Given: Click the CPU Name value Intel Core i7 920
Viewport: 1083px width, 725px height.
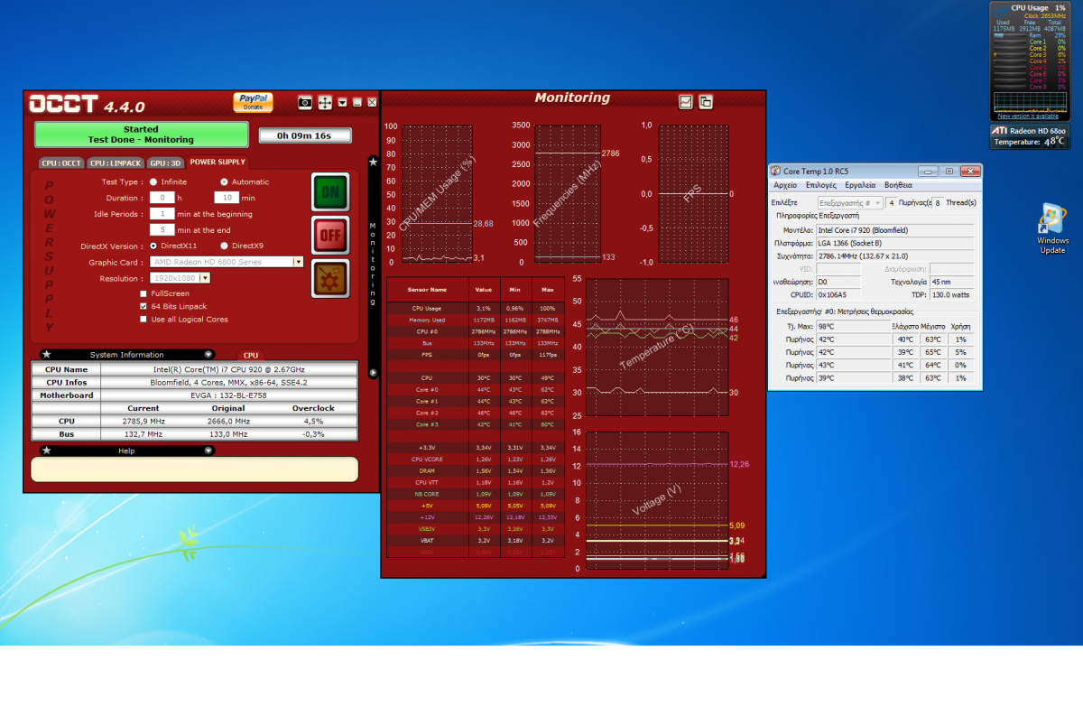Looking at the screenshot, I should click(x=228, y=369).
